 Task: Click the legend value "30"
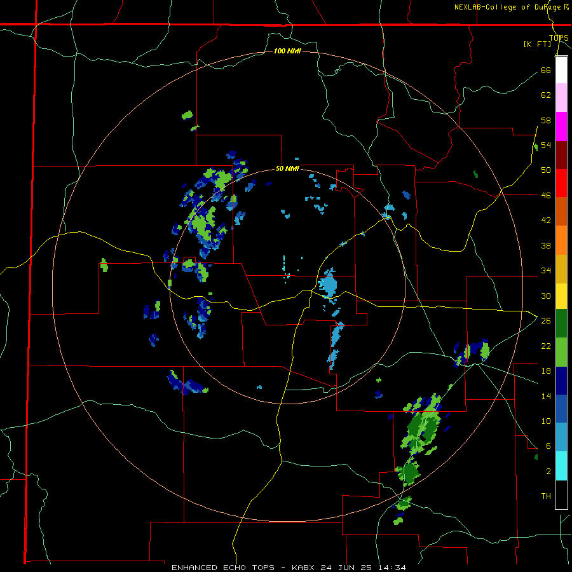point(546,296)
